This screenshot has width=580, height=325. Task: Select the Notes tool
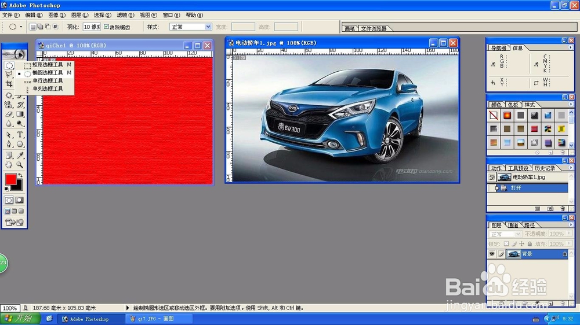click(x=9, y=156)
